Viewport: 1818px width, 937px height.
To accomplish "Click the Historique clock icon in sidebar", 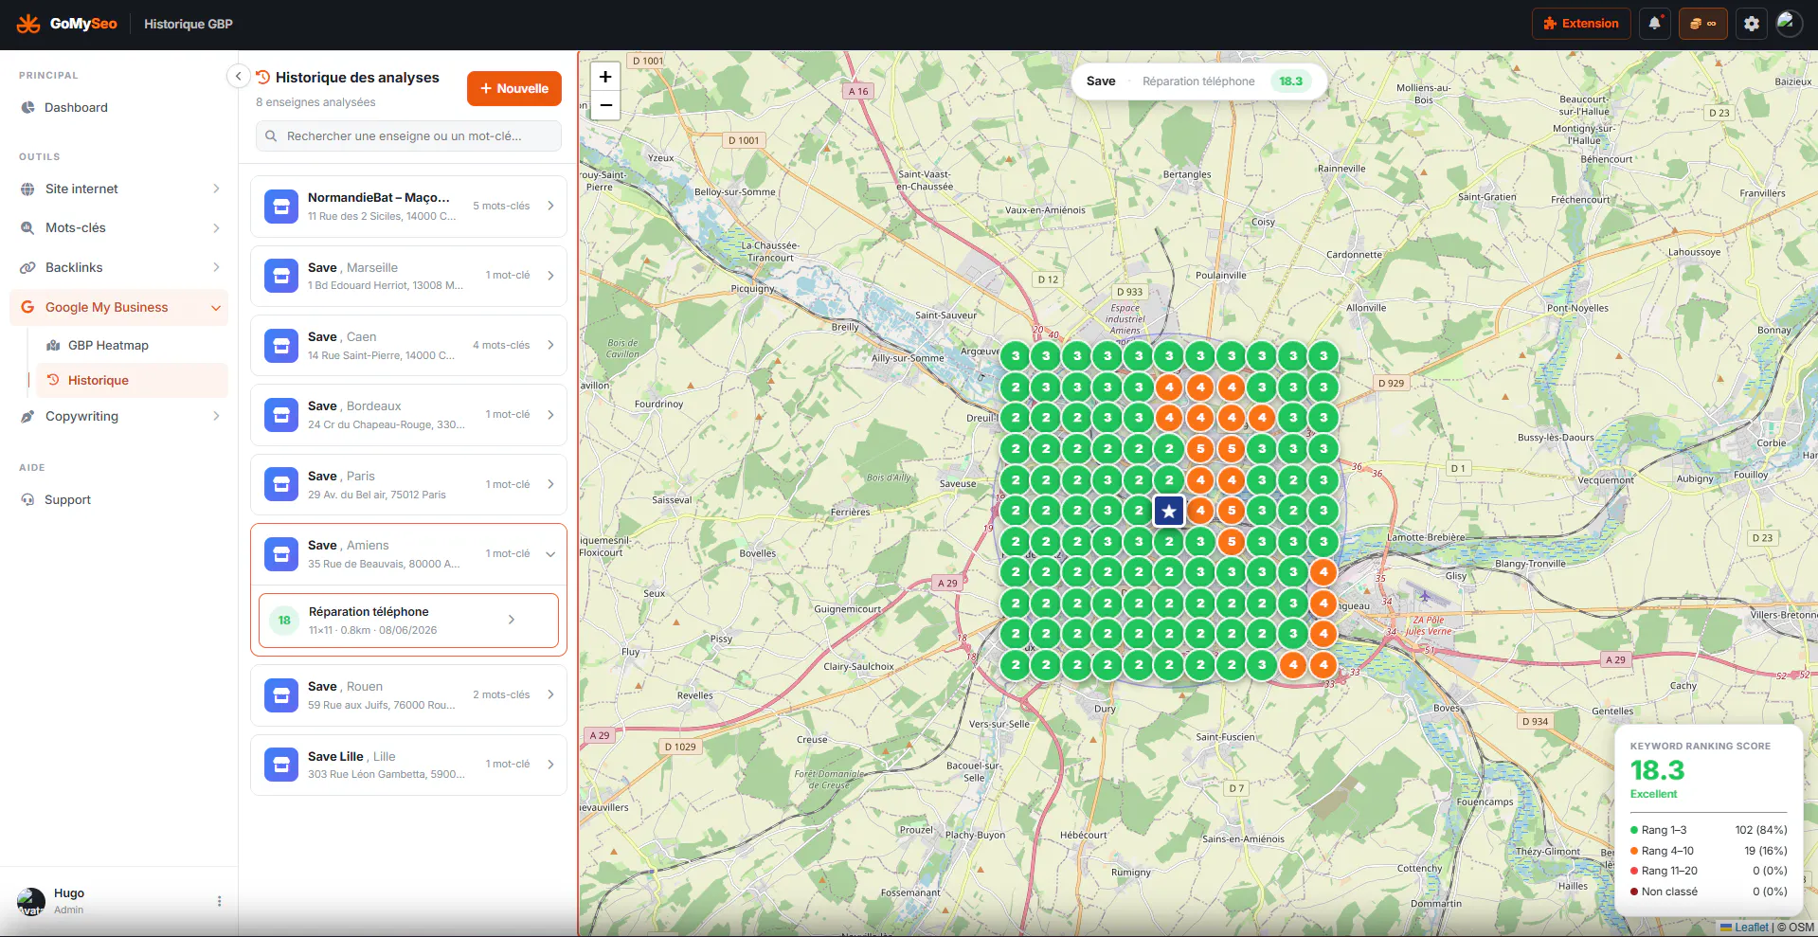I will tap(53, 380).
